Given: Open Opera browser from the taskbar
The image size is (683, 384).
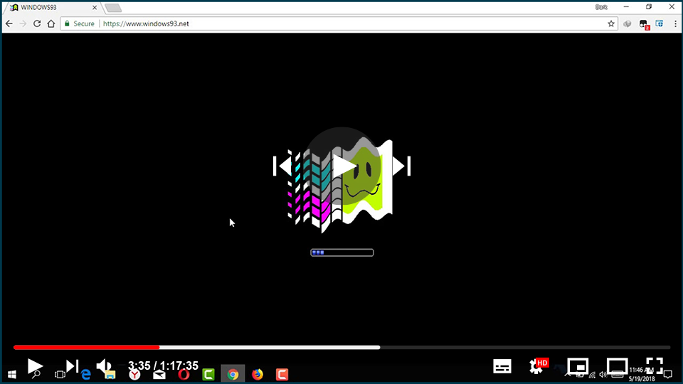Looking at the screenshot, I should pyautogui.click(x=184, y=374).
